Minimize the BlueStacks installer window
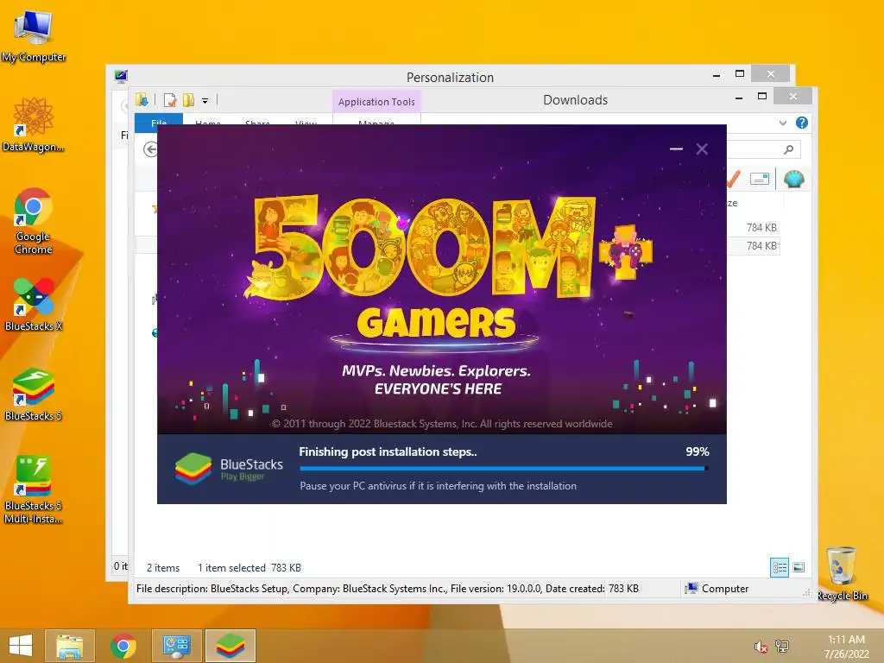 click(x=676, y=148)
